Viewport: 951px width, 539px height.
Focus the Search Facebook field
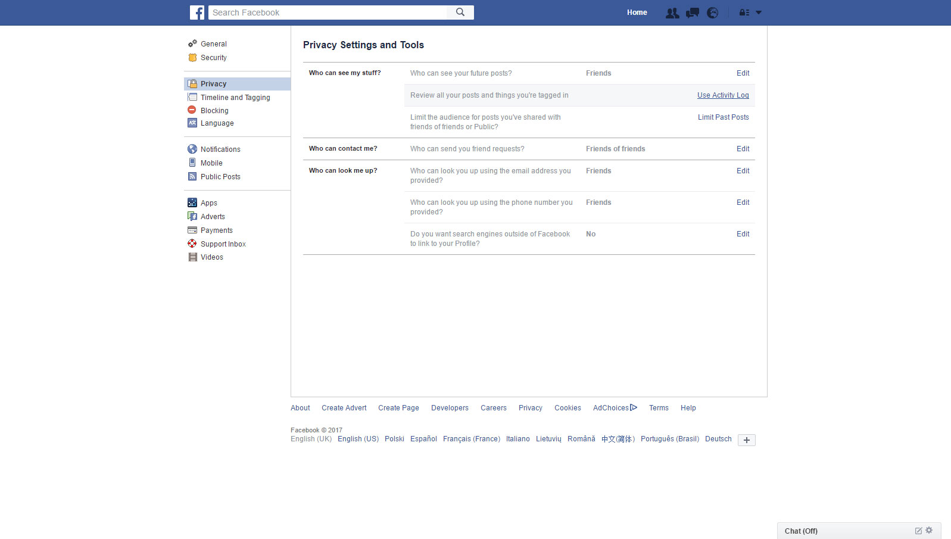click(328, 13)
